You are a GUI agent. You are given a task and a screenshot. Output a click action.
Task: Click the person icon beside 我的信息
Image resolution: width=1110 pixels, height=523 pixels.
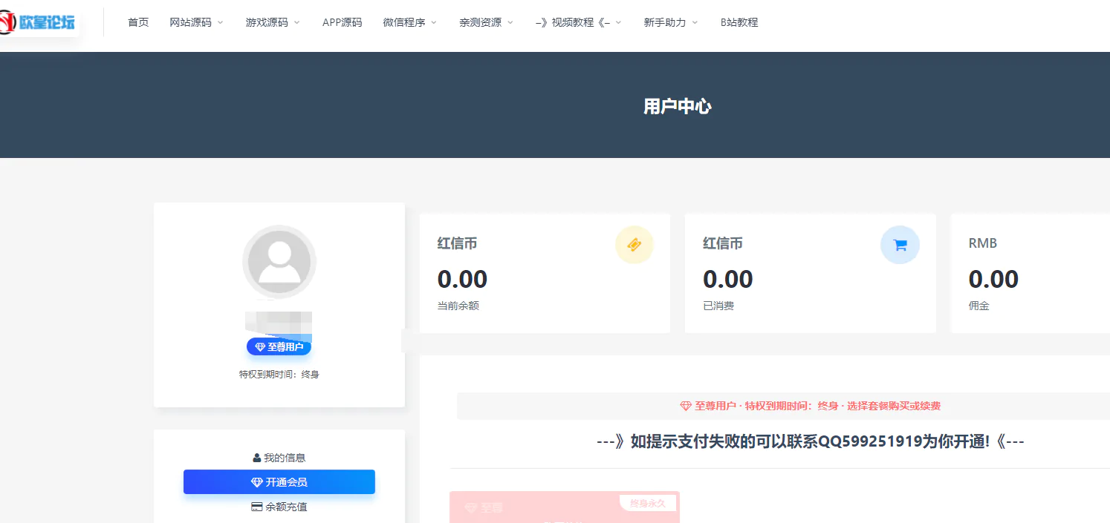pos(257,458)
